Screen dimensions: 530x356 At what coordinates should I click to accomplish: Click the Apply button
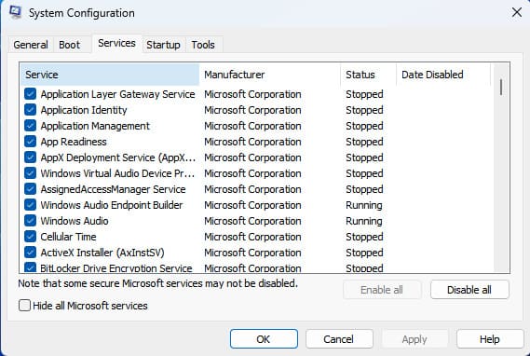pyautogui.click(x=414, y=338)
